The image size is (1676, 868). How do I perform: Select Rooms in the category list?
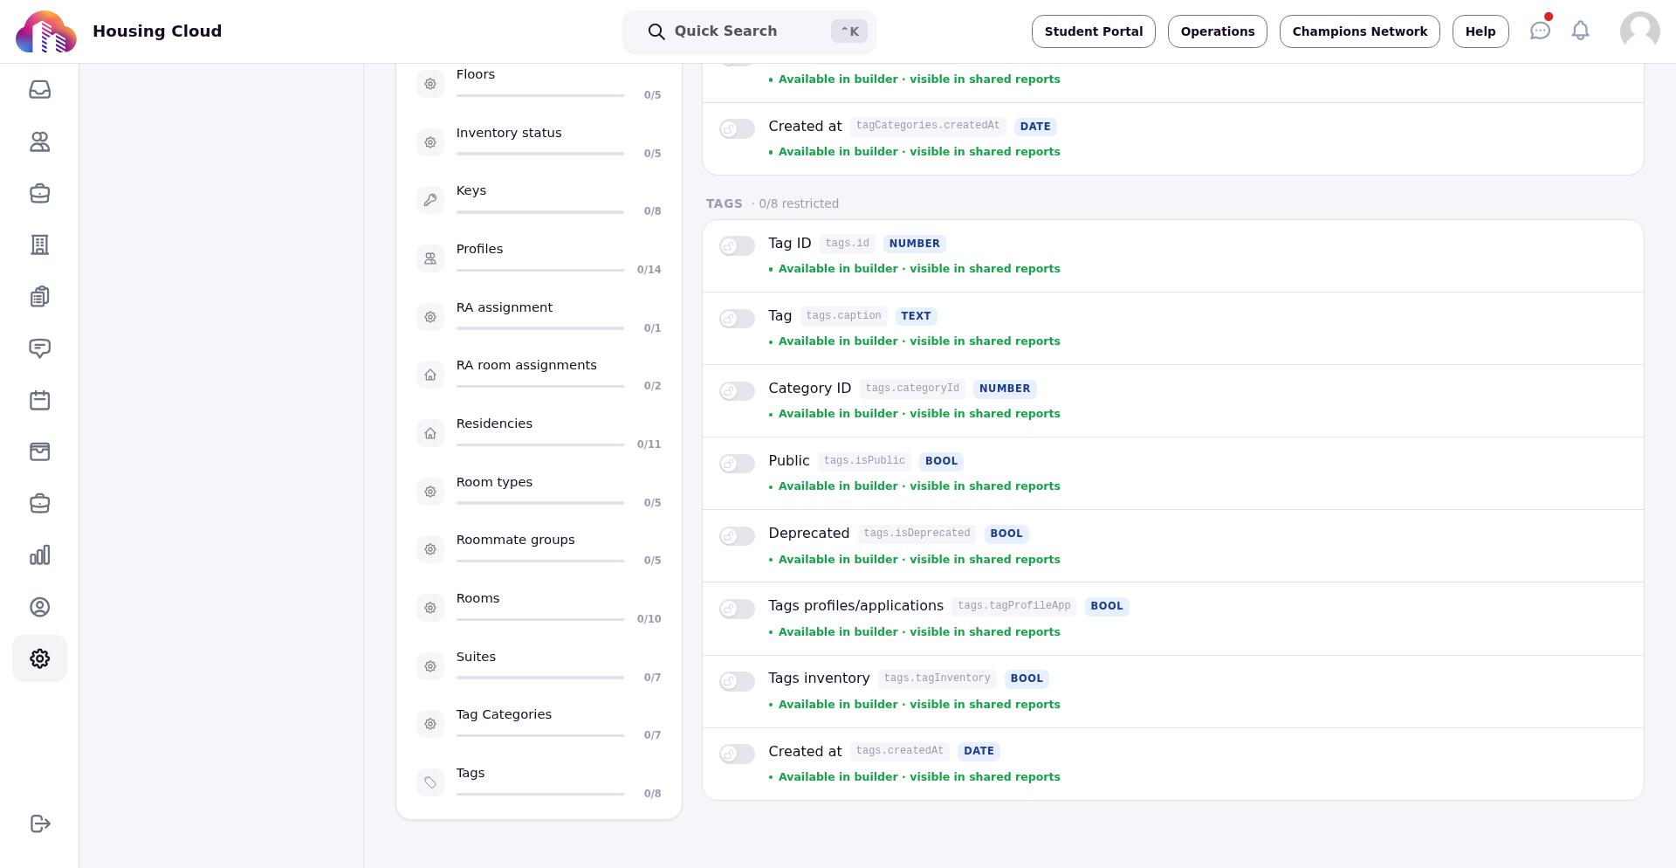[x=539, y=608]
